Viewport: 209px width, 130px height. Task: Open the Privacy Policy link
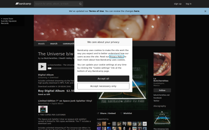click(117, 57)
